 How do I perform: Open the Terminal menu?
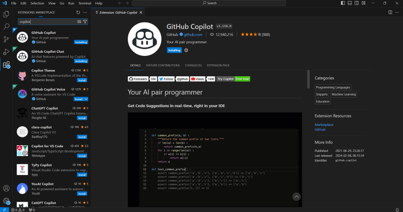[x=84, y=3]
